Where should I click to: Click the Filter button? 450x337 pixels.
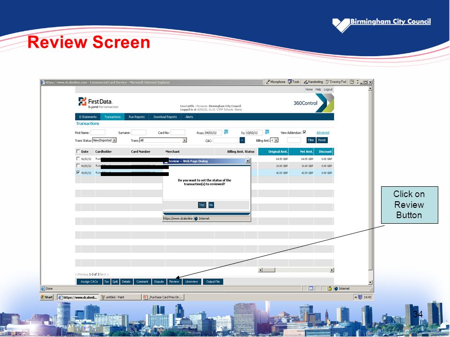(x=311, y=140)
